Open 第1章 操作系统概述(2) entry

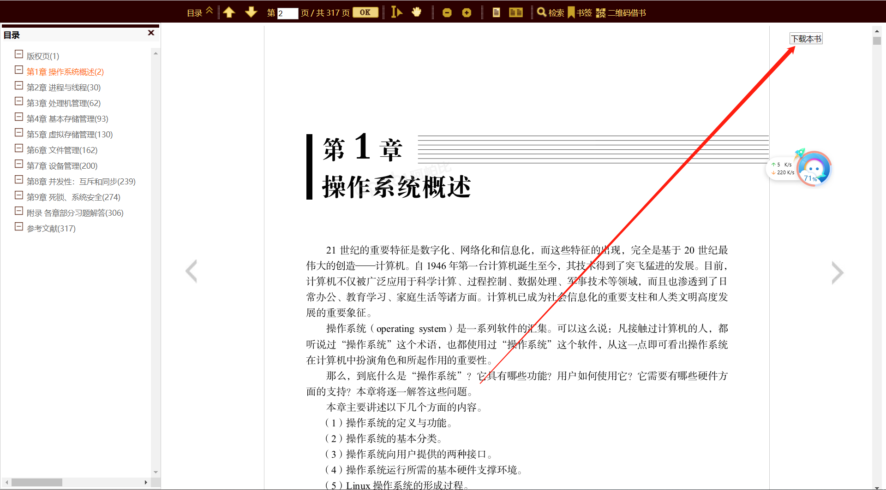65,72
